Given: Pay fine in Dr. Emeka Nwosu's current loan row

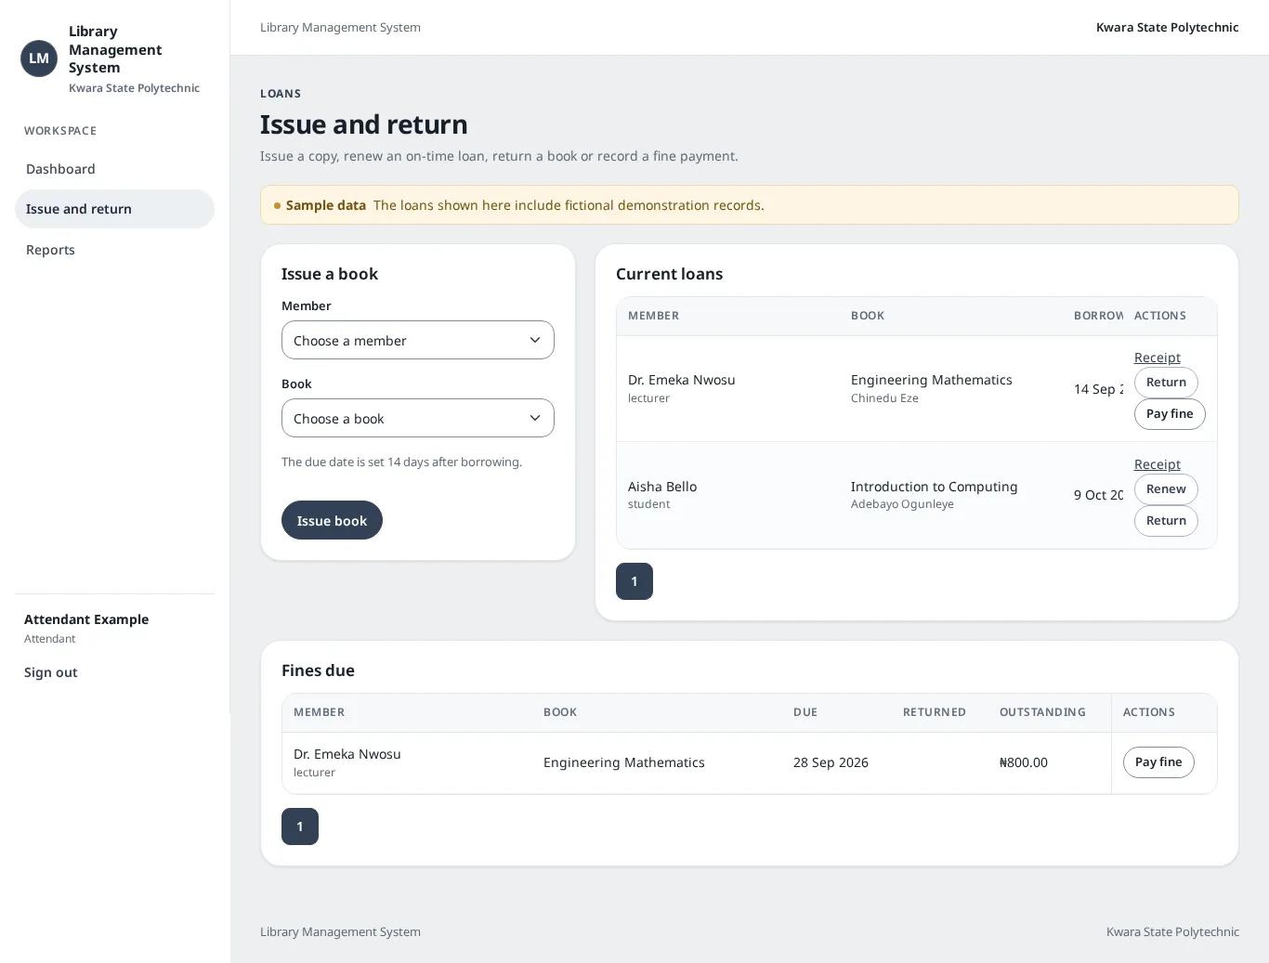Looking at the screenshot, I should [1170, 414].
